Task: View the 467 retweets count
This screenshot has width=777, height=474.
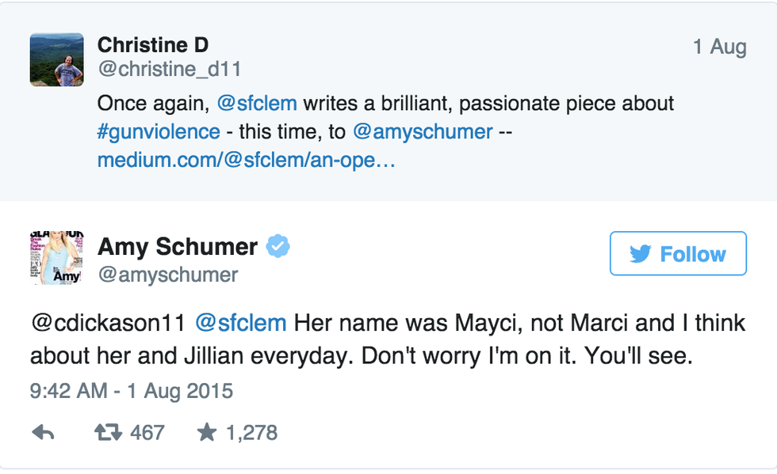Action: click(x=147, y=432)
